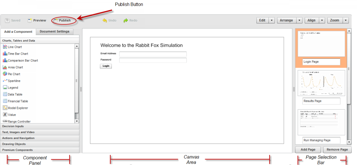The height and width of the screenshot is (165, 357).
Task: Click the Password input field
Action: point(153,60)
